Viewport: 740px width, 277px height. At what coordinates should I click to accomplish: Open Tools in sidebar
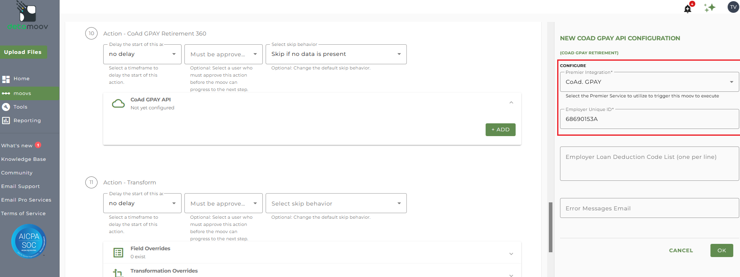click(x=20, y=107)
